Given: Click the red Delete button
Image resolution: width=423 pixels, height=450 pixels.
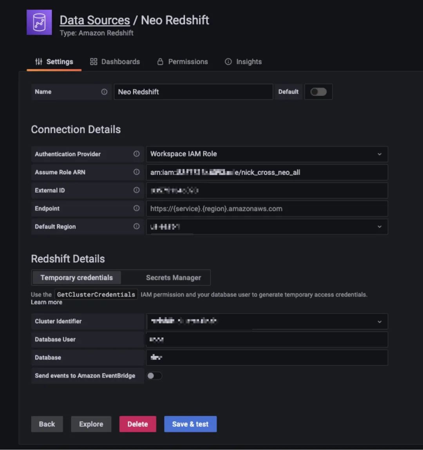Looking at the screenshot, I should (x=138, y=424).
